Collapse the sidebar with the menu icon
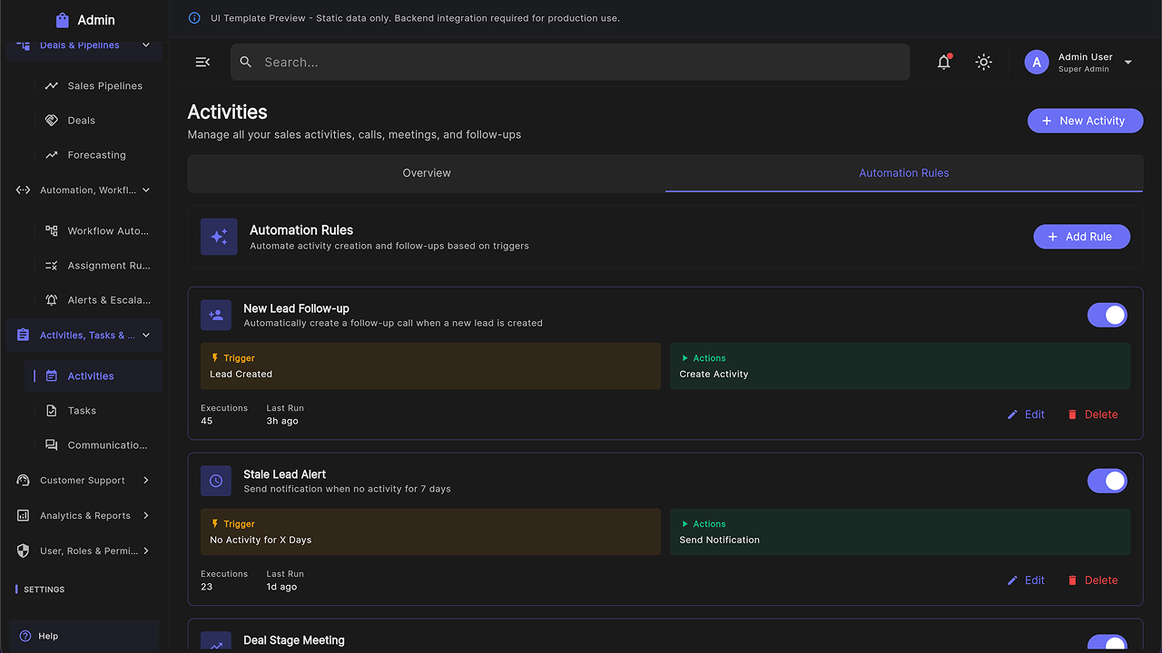 [202, 62]
